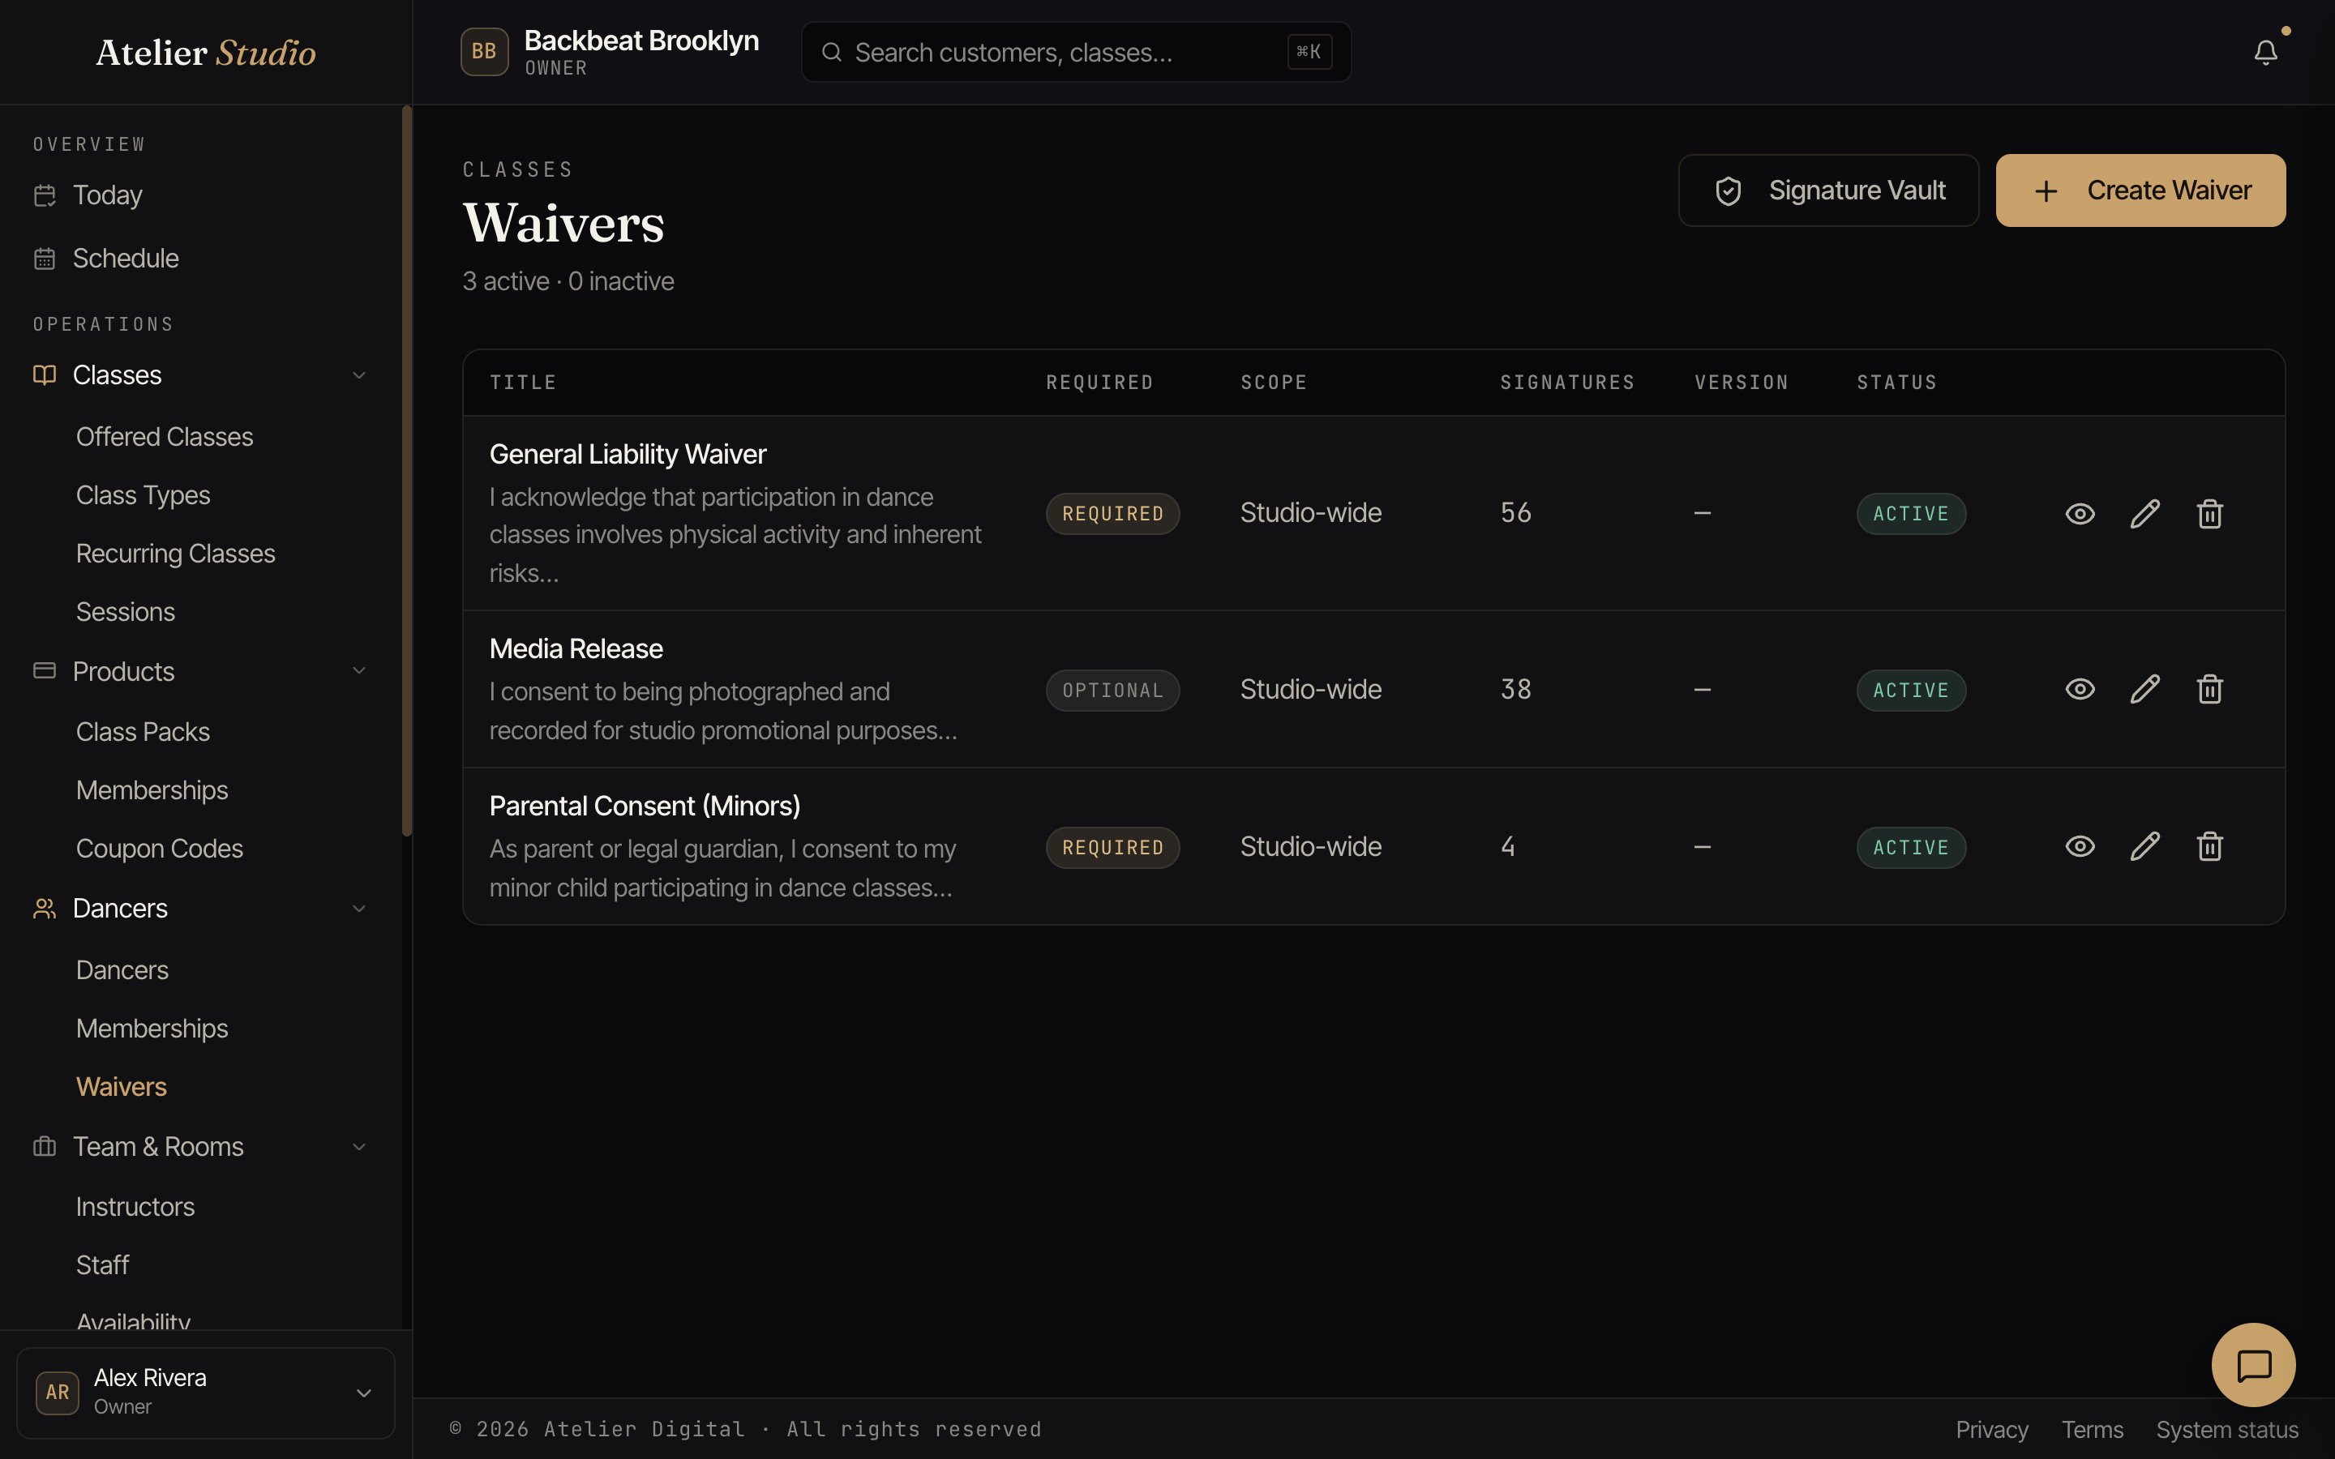Edit the Parental Consent (Minors) waiver

pos(2145,846)
